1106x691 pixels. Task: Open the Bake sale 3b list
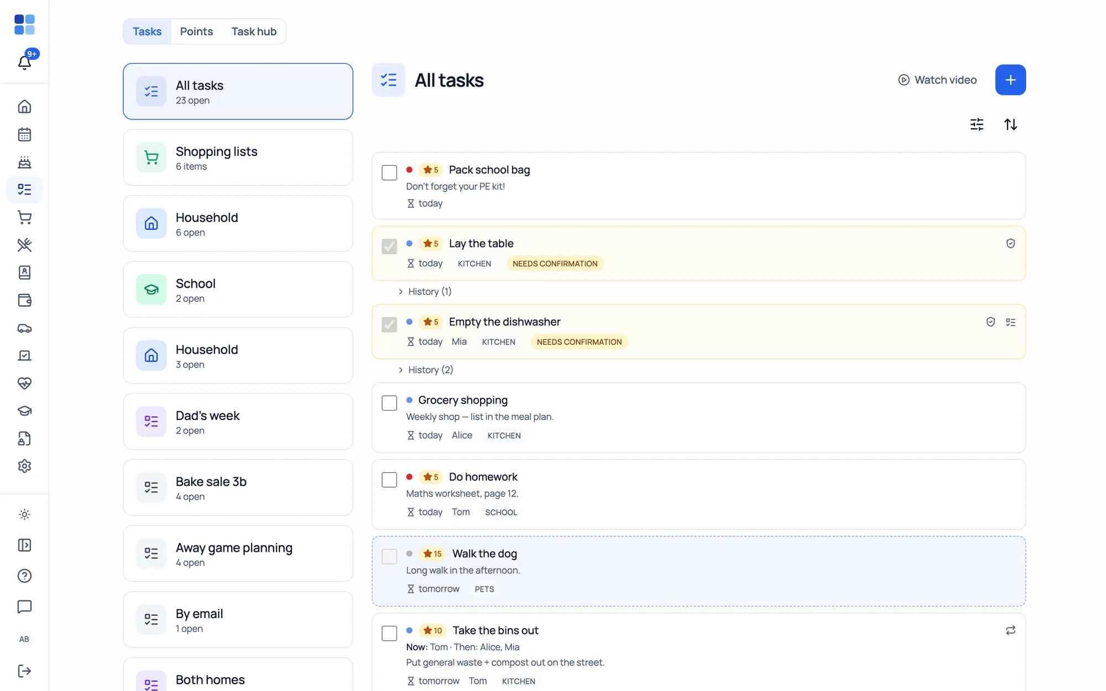(x=238, y=488)
